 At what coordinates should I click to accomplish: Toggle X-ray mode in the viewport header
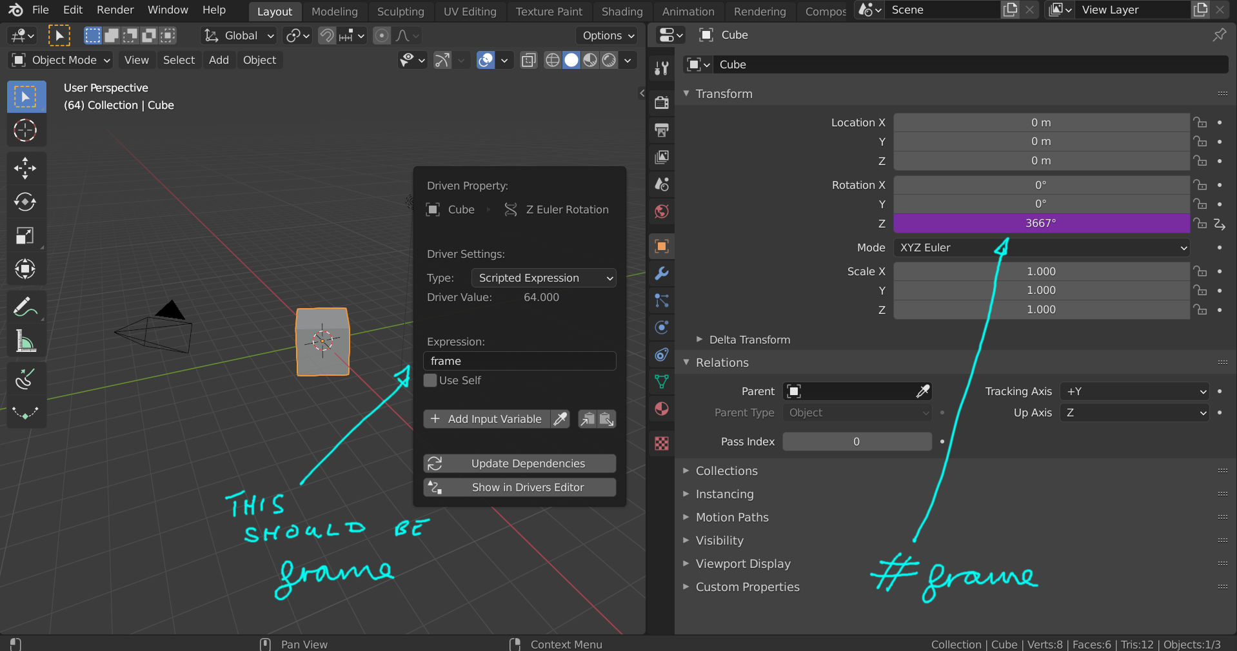[528, 60]
